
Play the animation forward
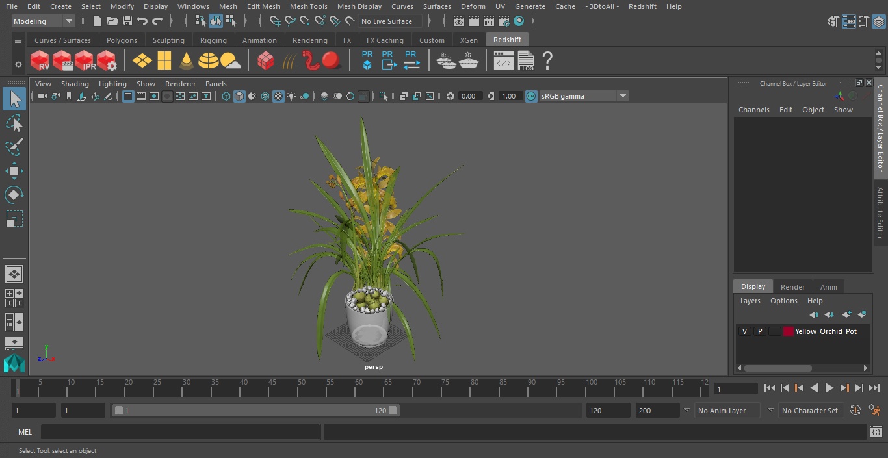coord(829,388)
